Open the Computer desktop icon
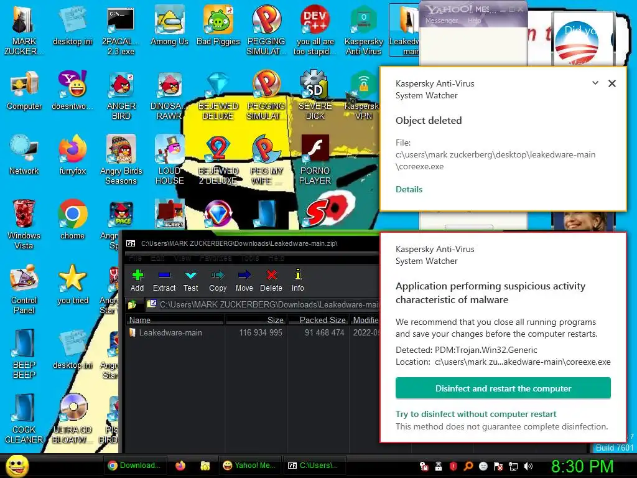637x478 pixels. (24, 91)
